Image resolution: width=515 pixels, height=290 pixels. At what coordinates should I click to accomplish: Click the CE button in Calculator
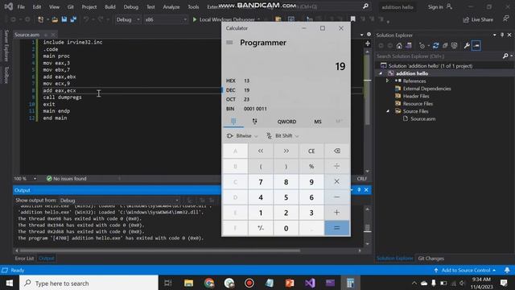311,151
